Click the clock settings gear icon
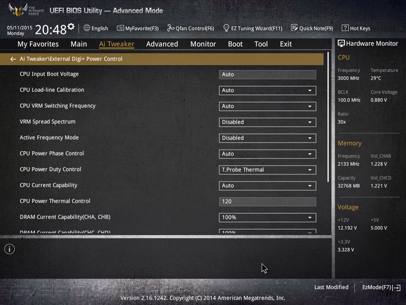The height and width of the screenshot is (305, 406). coord(70,26)
